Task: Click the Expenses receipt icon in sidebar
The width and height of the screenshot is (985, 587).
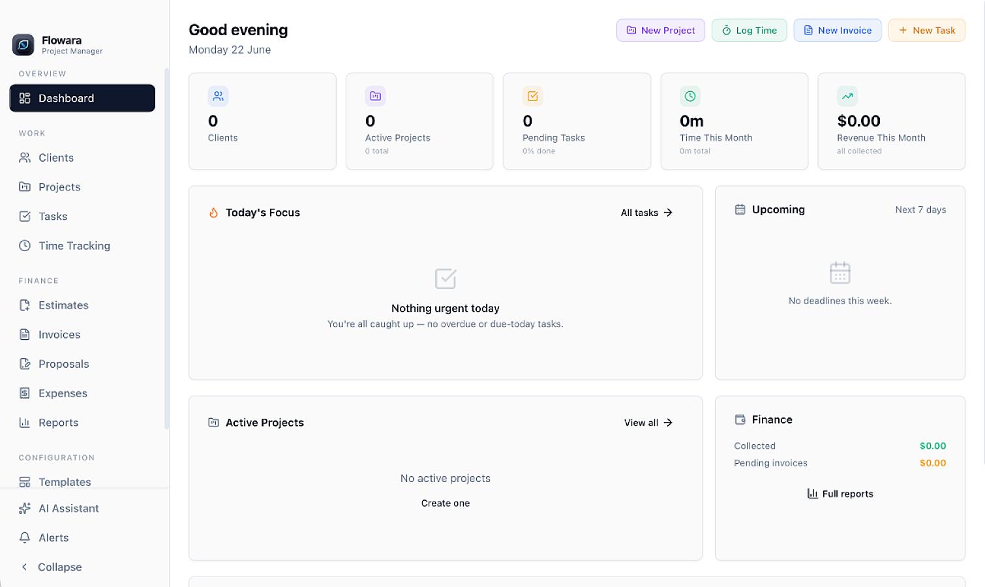Action: click(25, 393)
